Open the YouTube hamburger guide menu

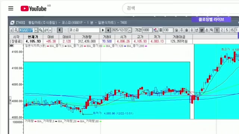11,8
